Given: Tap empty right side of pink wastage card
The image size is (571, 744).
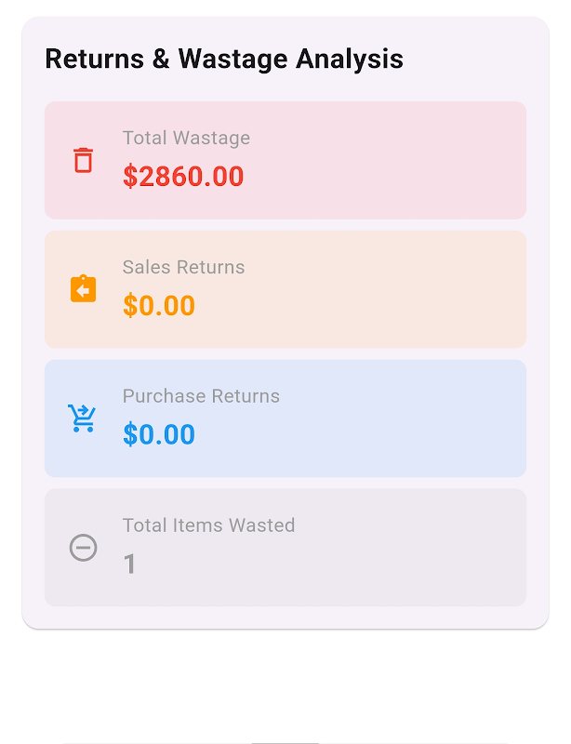Looking at the screenshot, I should pos(418,160).
